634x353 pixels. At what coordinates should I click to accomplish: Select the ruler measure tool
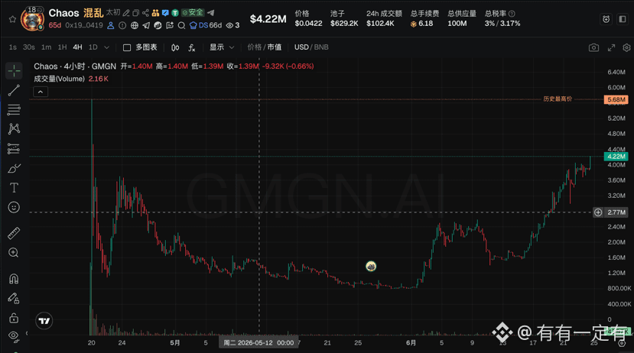click(x=15, y=234)
